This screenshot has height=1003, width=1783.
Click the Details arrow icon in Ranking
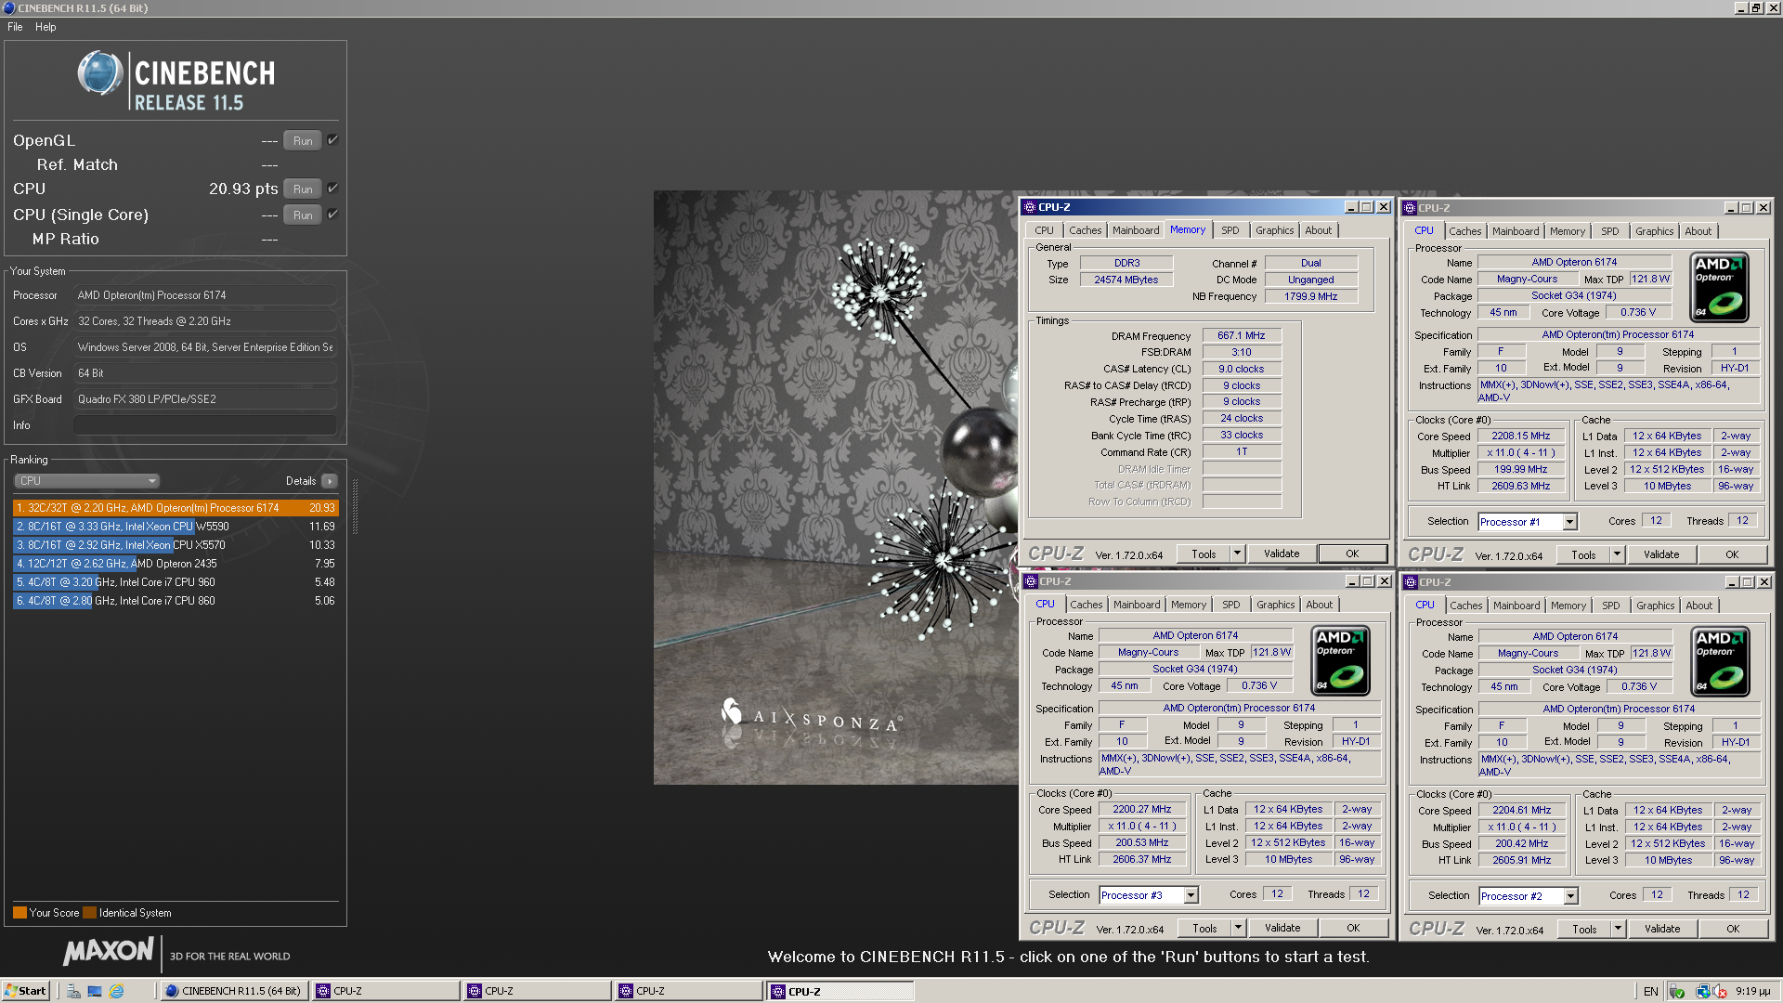pos(329,481)
